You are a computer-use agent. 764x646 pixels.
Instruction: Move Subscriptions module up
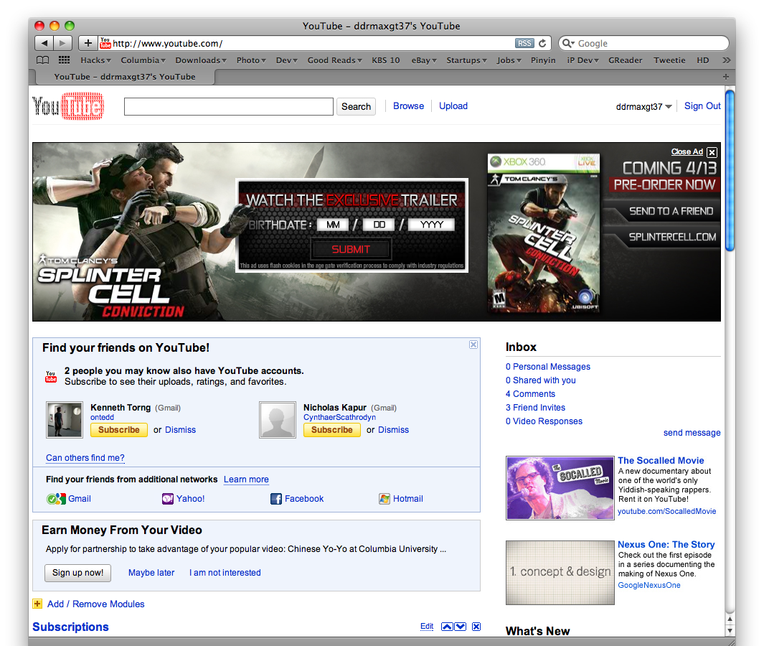click(x=447, y=627)
